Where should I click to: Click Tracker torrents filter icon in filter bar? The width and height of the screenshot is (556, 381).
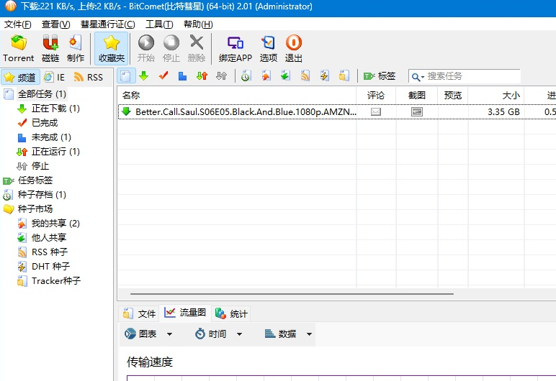click(x=344, y=75)
